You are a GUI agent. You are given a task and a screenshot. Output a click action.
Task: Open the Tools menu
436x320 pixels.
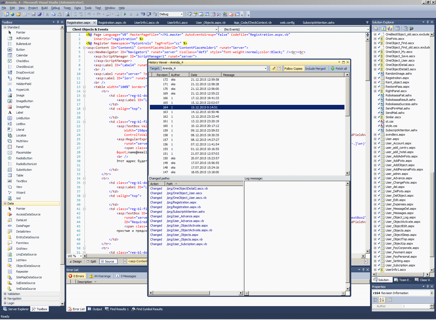[88, 8]
